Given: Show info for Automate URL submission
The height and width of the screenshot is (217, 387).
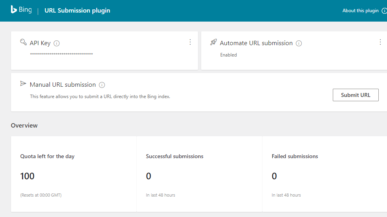Looking at the screenshot, I should click(x=299, y=44).
